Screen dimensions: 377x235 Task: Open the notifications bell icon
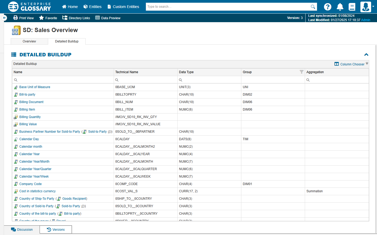[340, 7]
